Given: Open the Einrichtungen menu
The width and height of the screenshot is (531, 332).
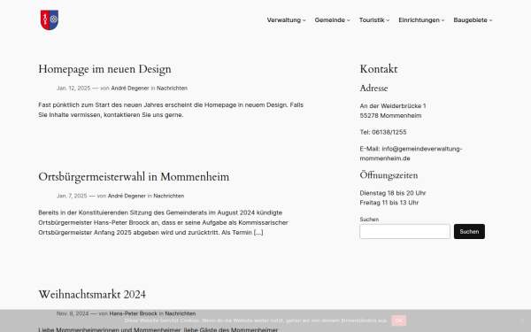Looking at the screenshot, I should pyautogui.click(x=419, y=20).
